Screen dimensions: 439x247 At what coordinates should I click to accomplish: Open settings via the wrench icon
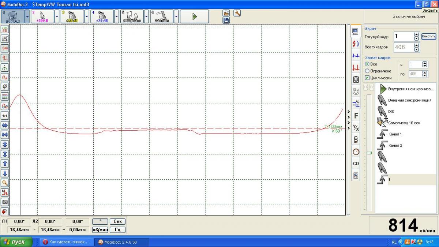[237, 13]
